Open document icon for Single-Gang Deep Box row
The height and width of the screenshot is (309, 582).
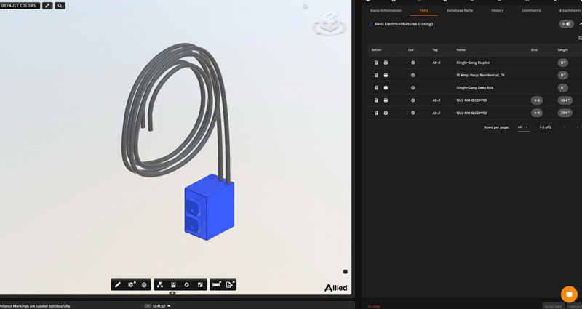[376, 88]
